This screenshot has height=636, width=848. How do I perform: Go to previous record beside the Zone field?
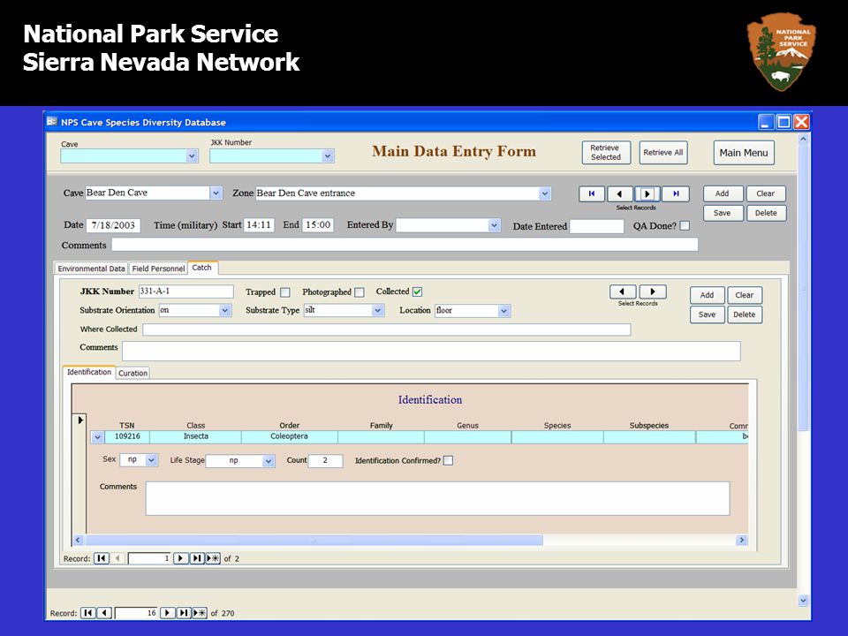(x=620, y=193)
